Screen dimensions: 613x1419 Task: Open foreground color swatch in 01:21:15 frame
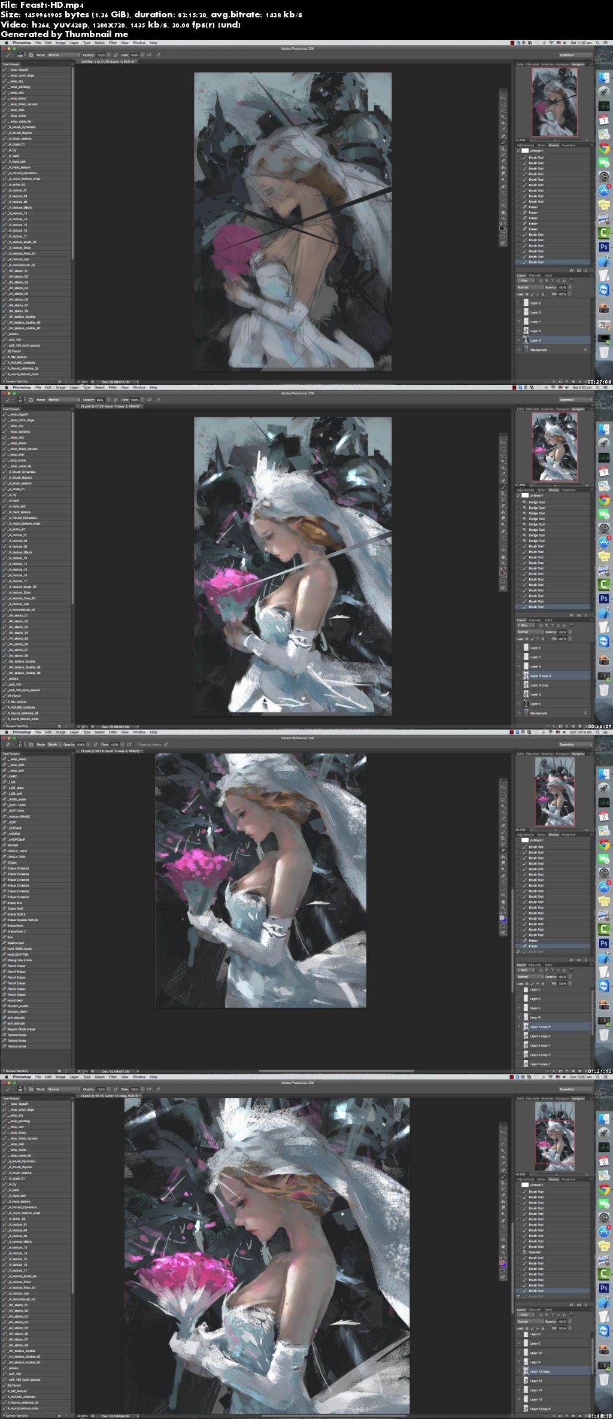point(502,917)
